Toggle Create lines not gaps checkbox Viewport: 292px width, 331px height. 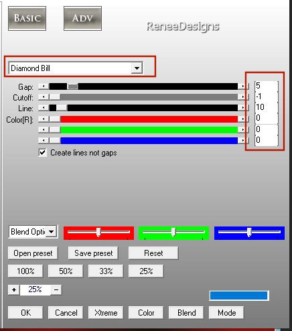[x=42, y=153]
